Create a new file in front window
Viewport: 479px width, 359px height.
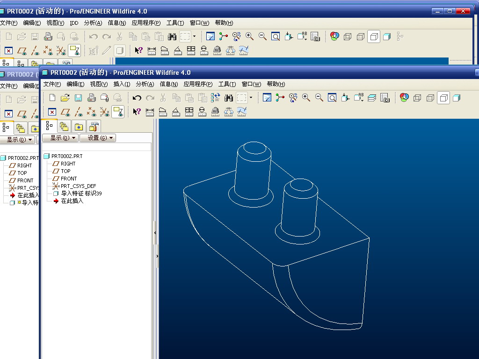pos(52,98)
